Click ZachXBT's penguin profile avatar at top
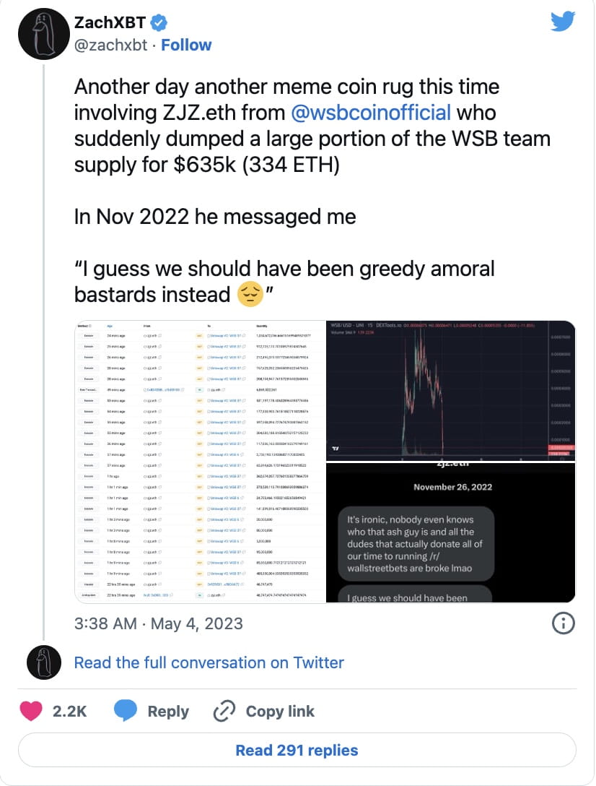The height and width of the screenshot is (786, 596). (x=43, y=33)
